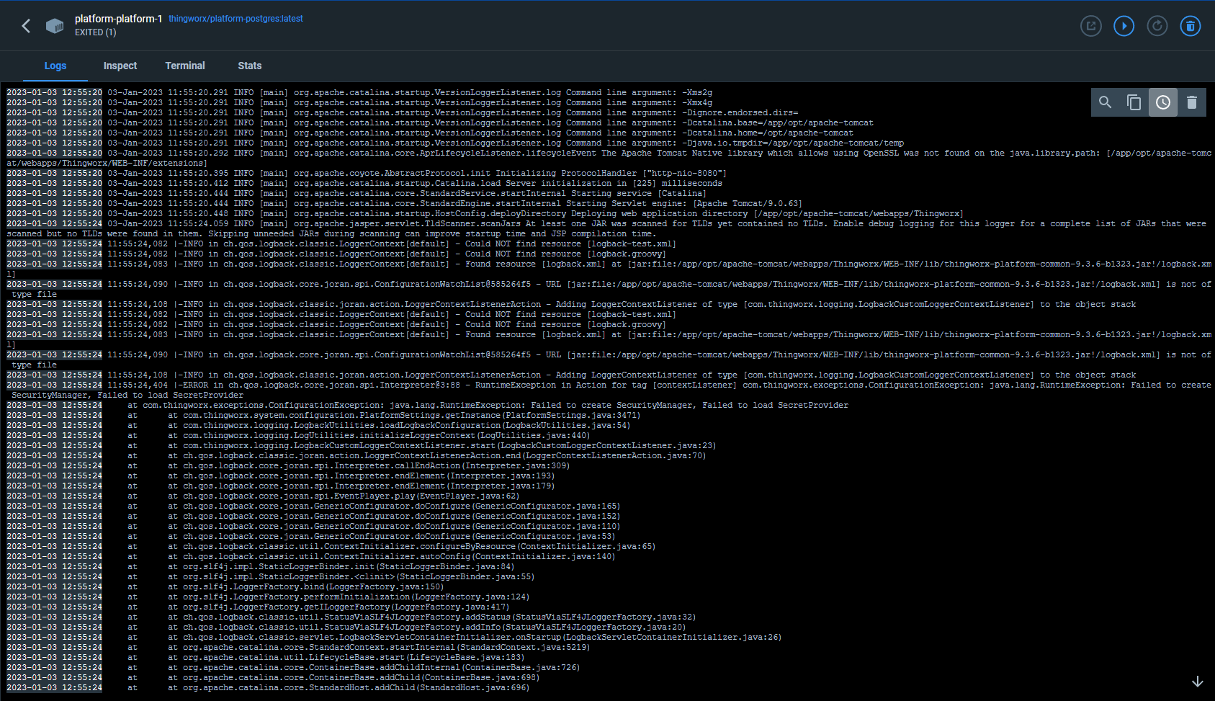The height and width of the screenshot is (701, 1215).
Task: Restart the platform-platform-1 container
Action: tap(1157, 25)
